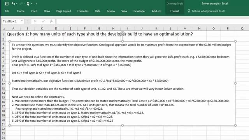Click 'Thus our decision variables' sentence
Screen dimensions: 249x140
[98, 89]
